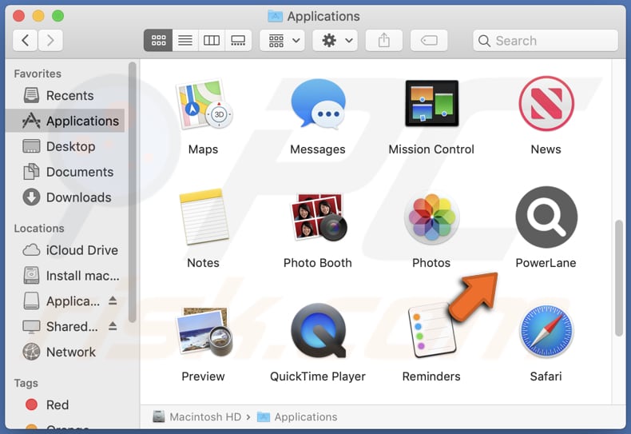Screen dimensions: 631x434
Task: Select the QuickTime Player icon
Action: tap(318, 331)
